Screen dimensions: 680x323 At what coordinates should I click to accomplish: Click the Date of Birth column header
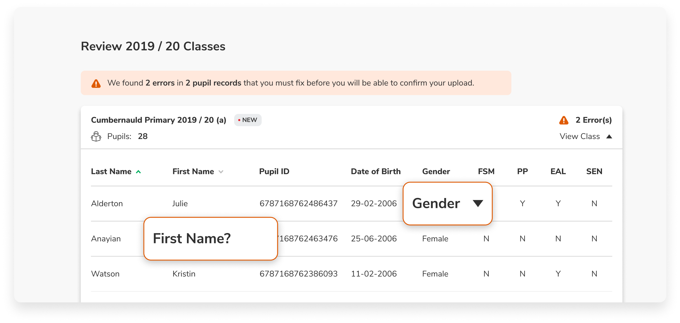point(376,171)
